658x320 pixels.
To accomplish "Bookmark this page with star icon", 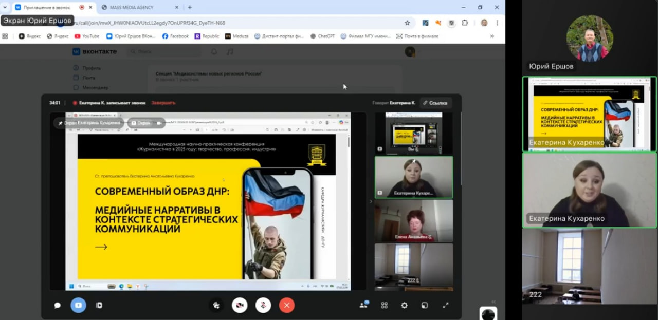I will [407, 23].
